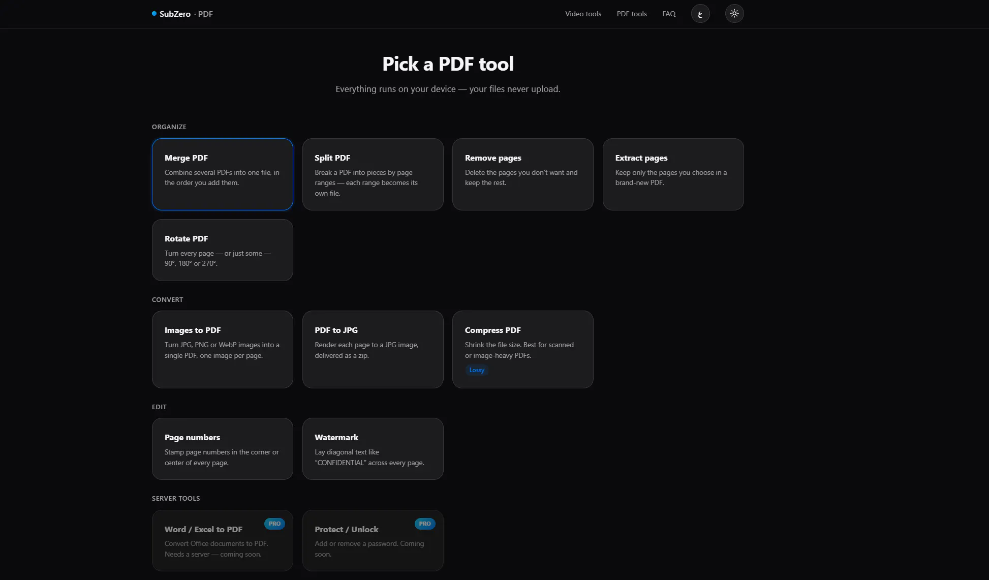Viewport: 989px width, 580px height.
Task: Click the Lossy badge on Compress PDF
Action: pyautogui.click(x=477, y=370)
